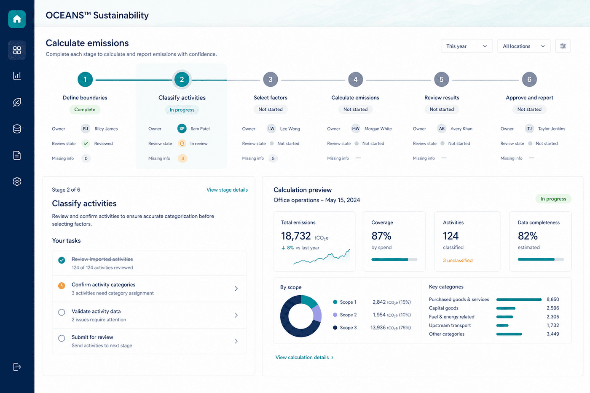Click Sam Patel SP avatar
Viewport: 590px width, 393px height.
tap(182, 128)
